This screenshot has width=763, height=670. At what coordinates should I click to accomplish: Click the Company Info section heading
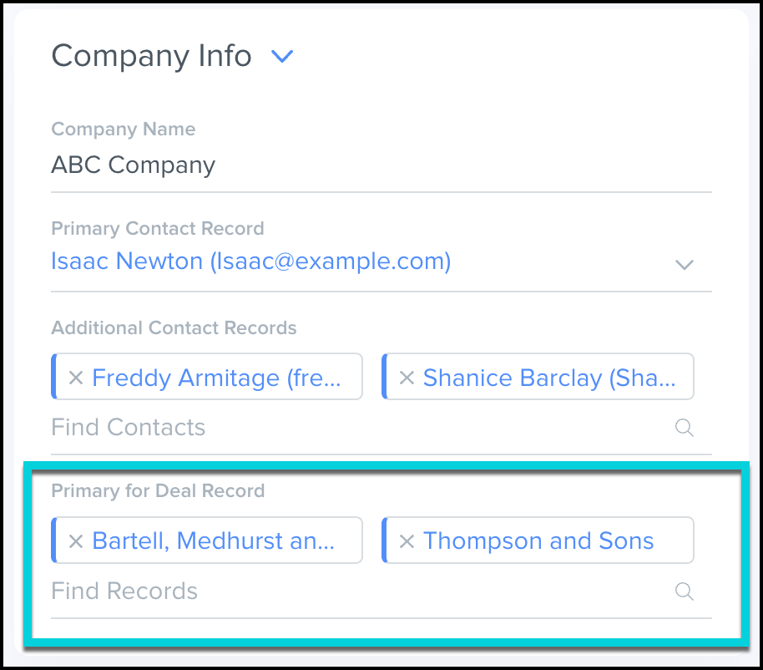[151, 56]
